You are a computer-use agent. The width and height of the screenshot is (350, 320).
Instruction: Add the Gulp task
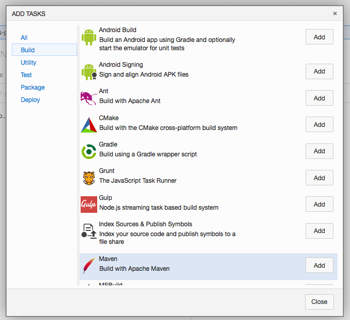point(319,205)
